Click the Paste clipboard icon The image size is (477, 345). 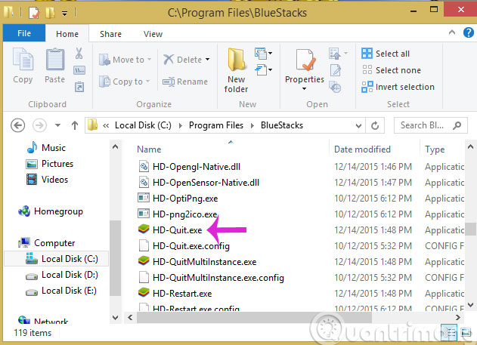[55, 59]
